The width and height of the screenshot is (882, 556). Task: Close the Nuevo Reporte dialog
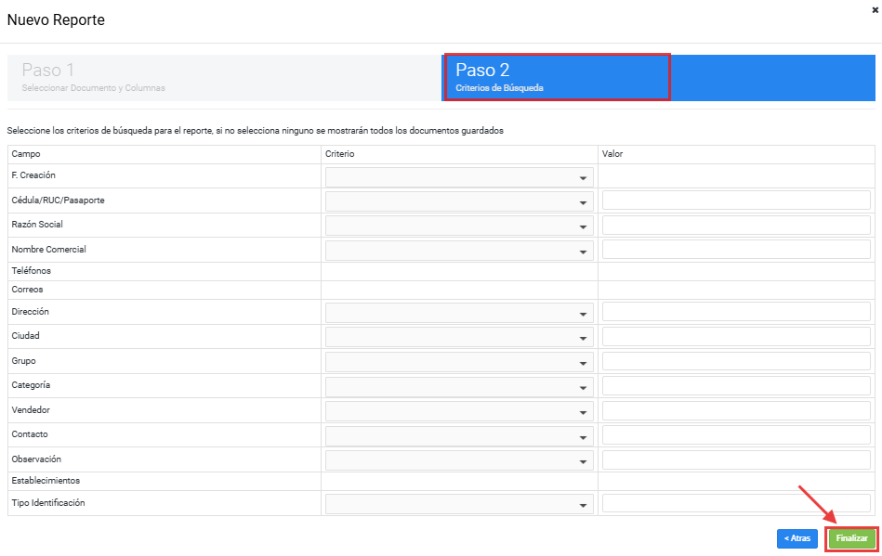(x=875, y=7)
